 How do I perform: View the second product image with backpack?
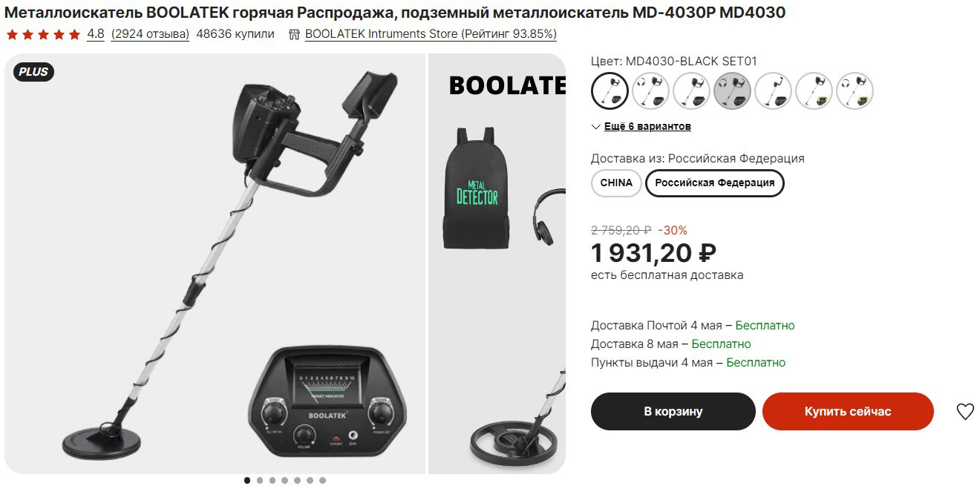497,263
